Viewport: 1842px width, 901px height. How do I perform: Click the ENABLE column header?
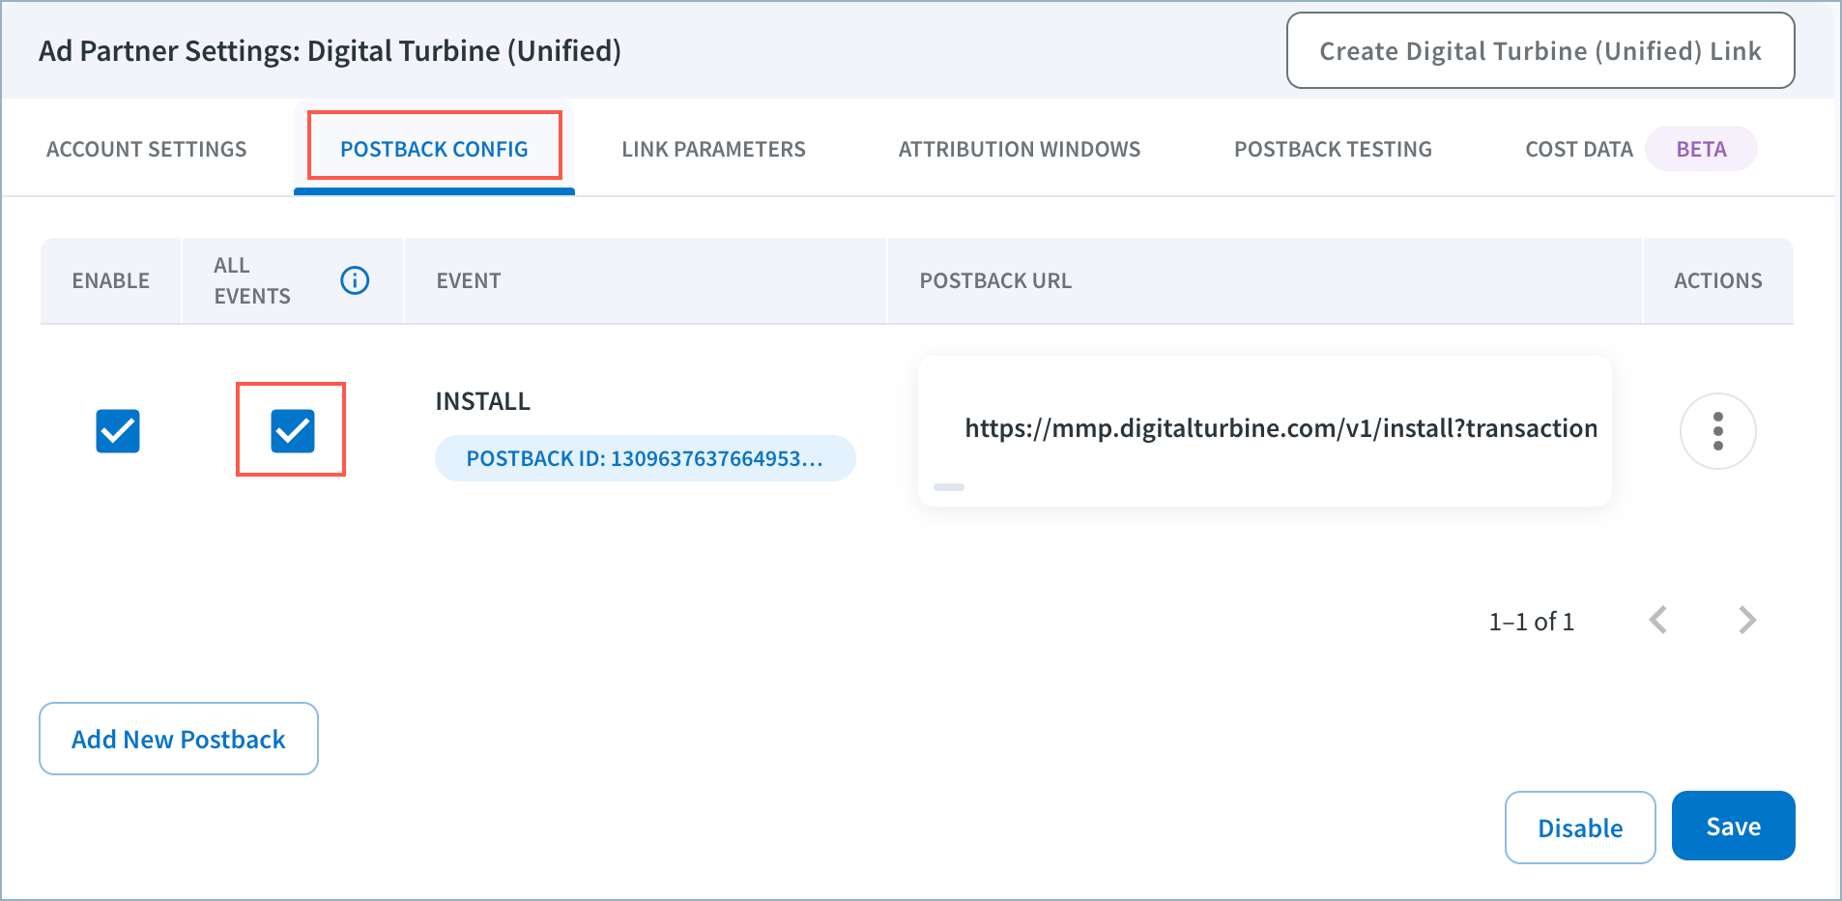coord(111,280)
